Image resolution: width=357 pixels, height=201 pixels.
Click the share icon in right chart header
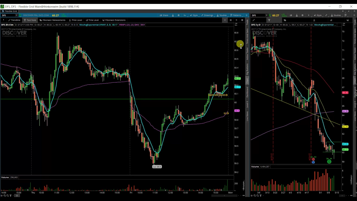tap(291, 15)
